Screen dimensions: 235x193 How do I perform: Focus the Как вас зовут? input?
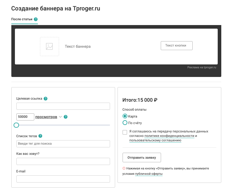[x=63, y=161]
